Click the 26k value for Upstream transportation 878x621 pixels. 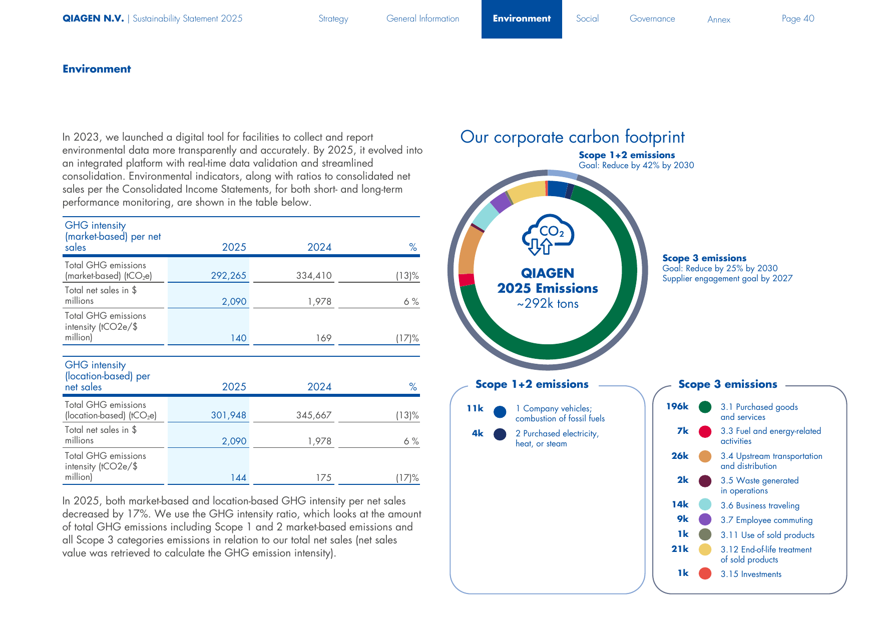coord(680,456)
